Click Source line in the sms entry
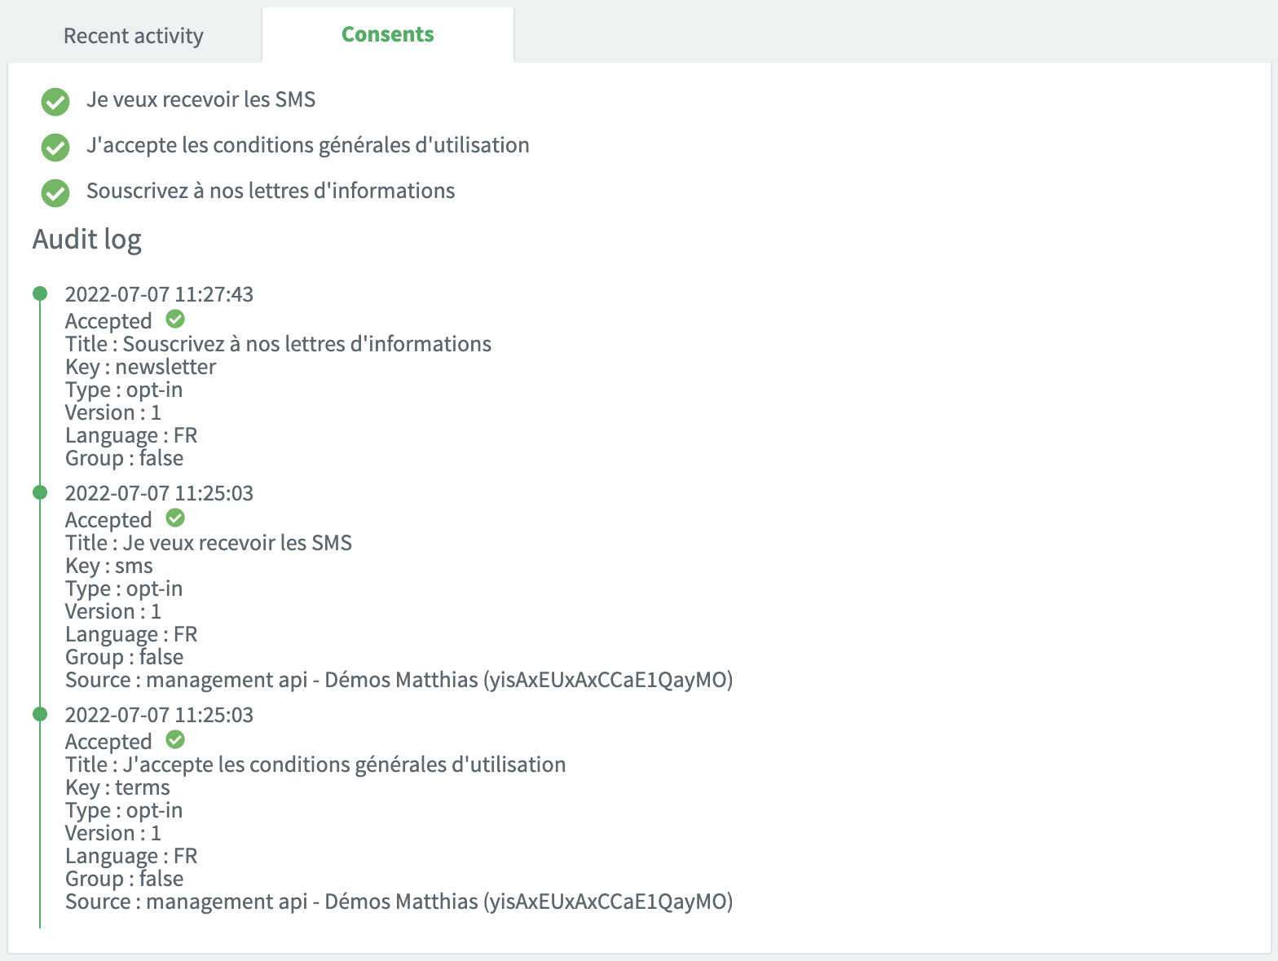This screenshot has width=1278, height=961. click(x=399, y=680)
